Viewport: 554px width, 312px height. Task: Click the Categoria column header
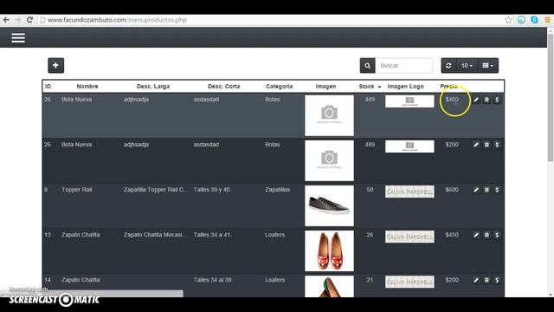point(279,87)
